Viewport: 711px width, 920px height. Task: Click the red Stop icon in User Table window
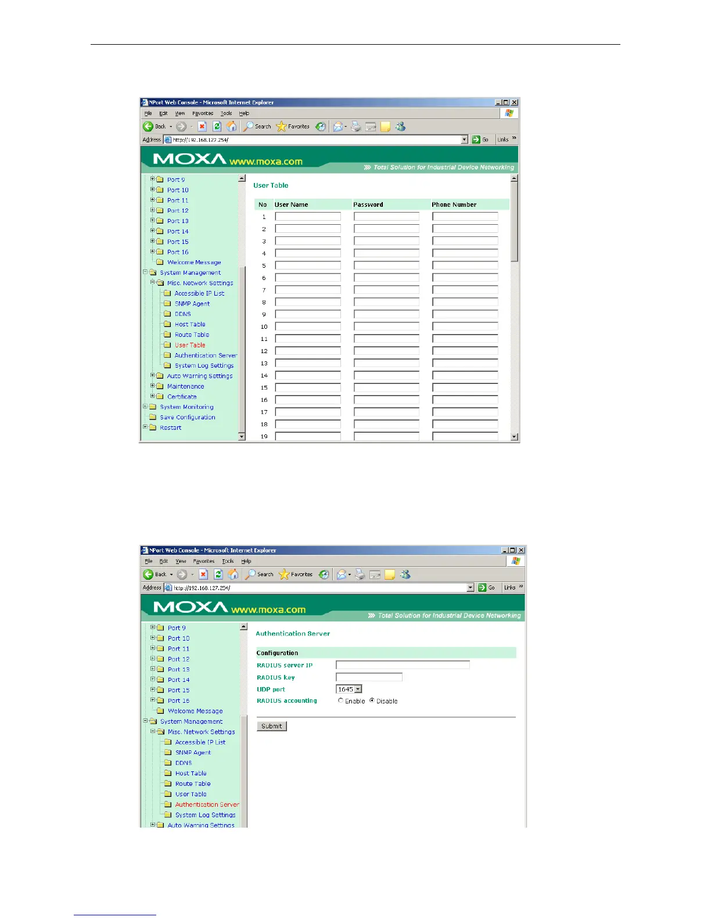pos(202,127)
